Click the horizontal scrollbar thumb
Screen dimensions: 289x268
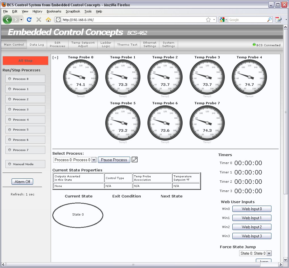133,265
